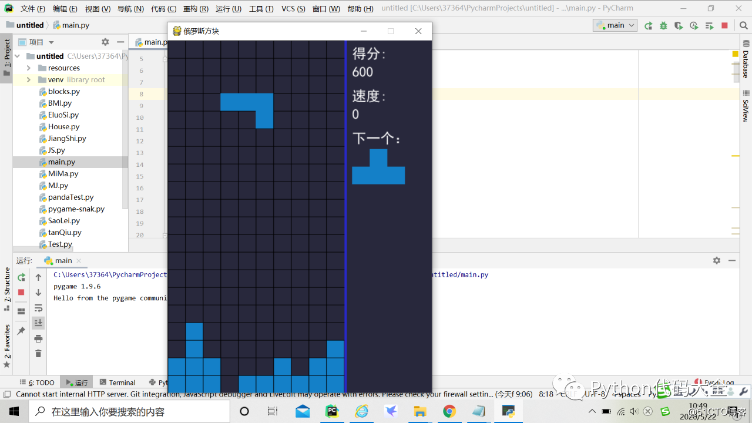The width and height of the screenshot is (752, 423).
Task: Click the Profile main icon
Action: (694, 25)
